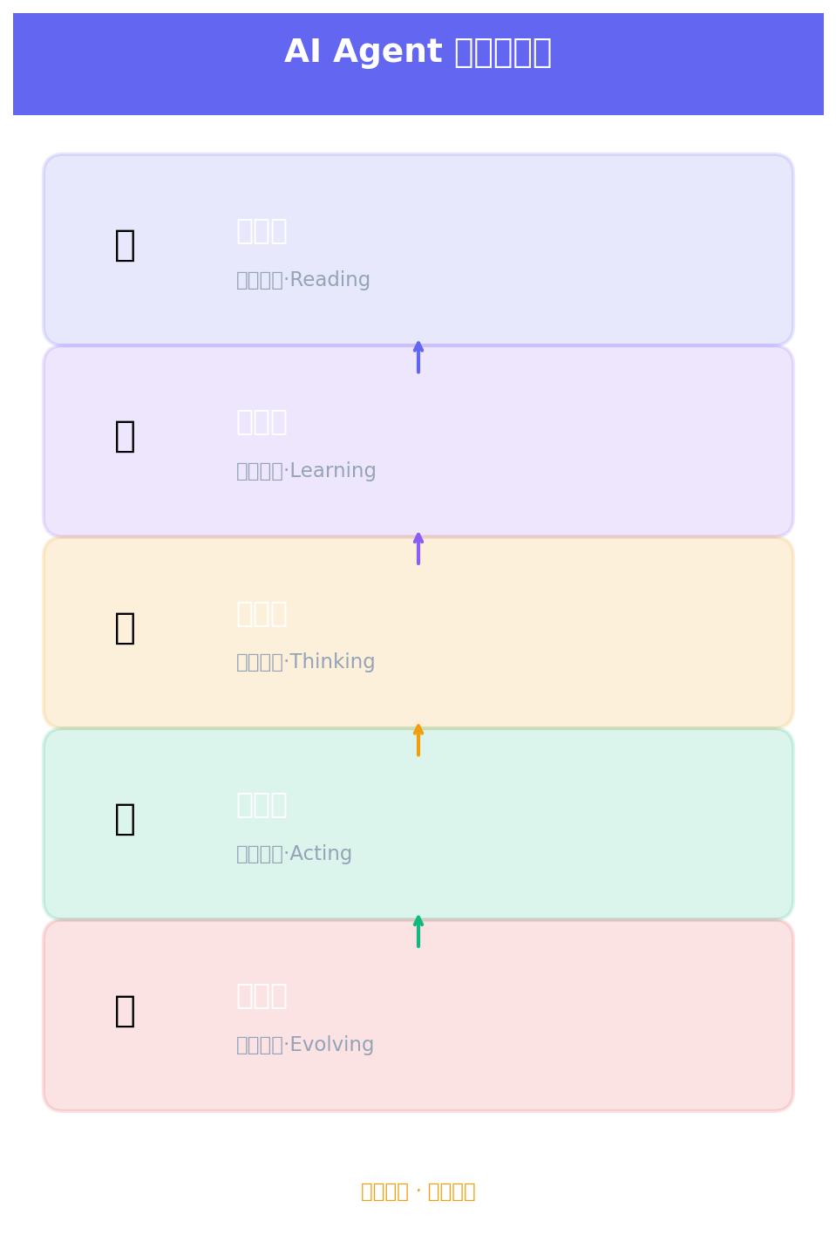Select the "Acting" subtitle text
836x1235 pixels.
coord(294,854)
